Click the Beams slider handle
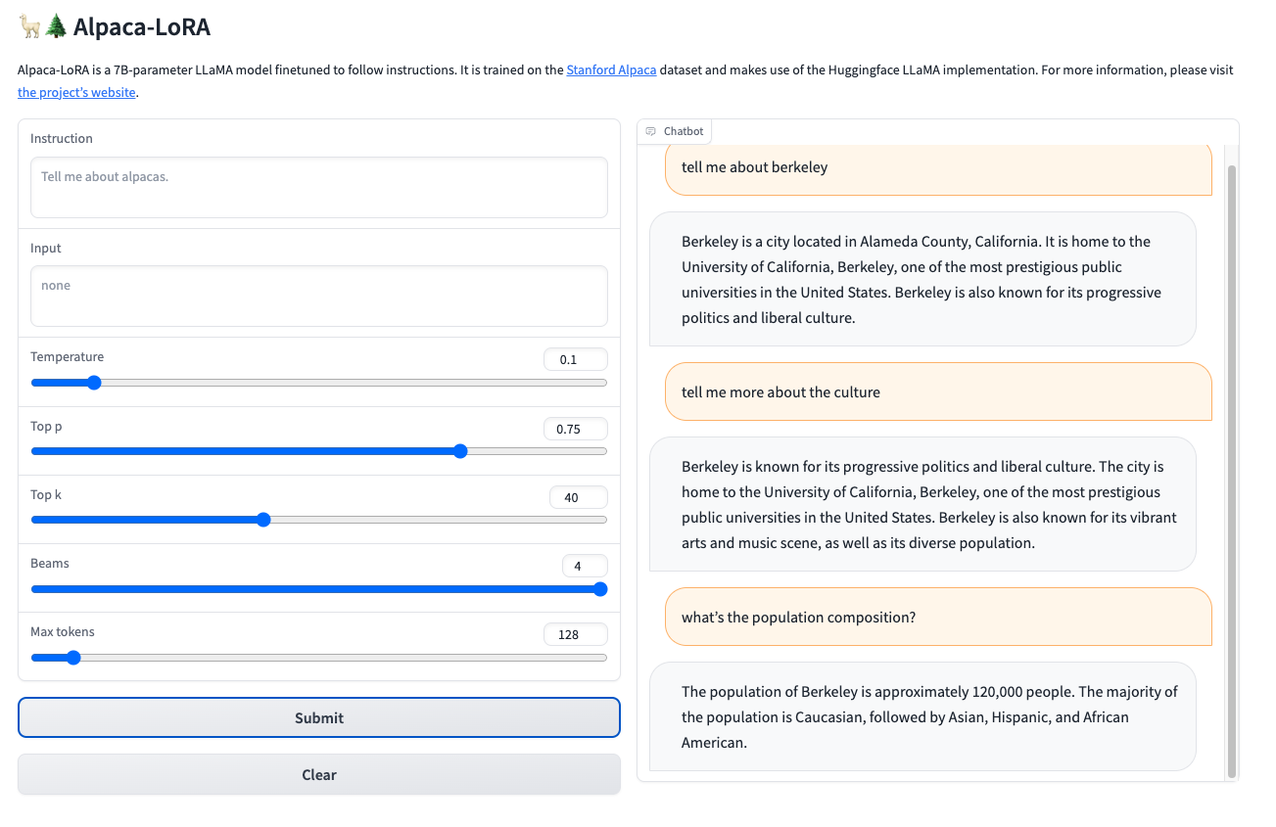Image resolution: width=1276 pixels, height=827 pixels. point(600,589)
